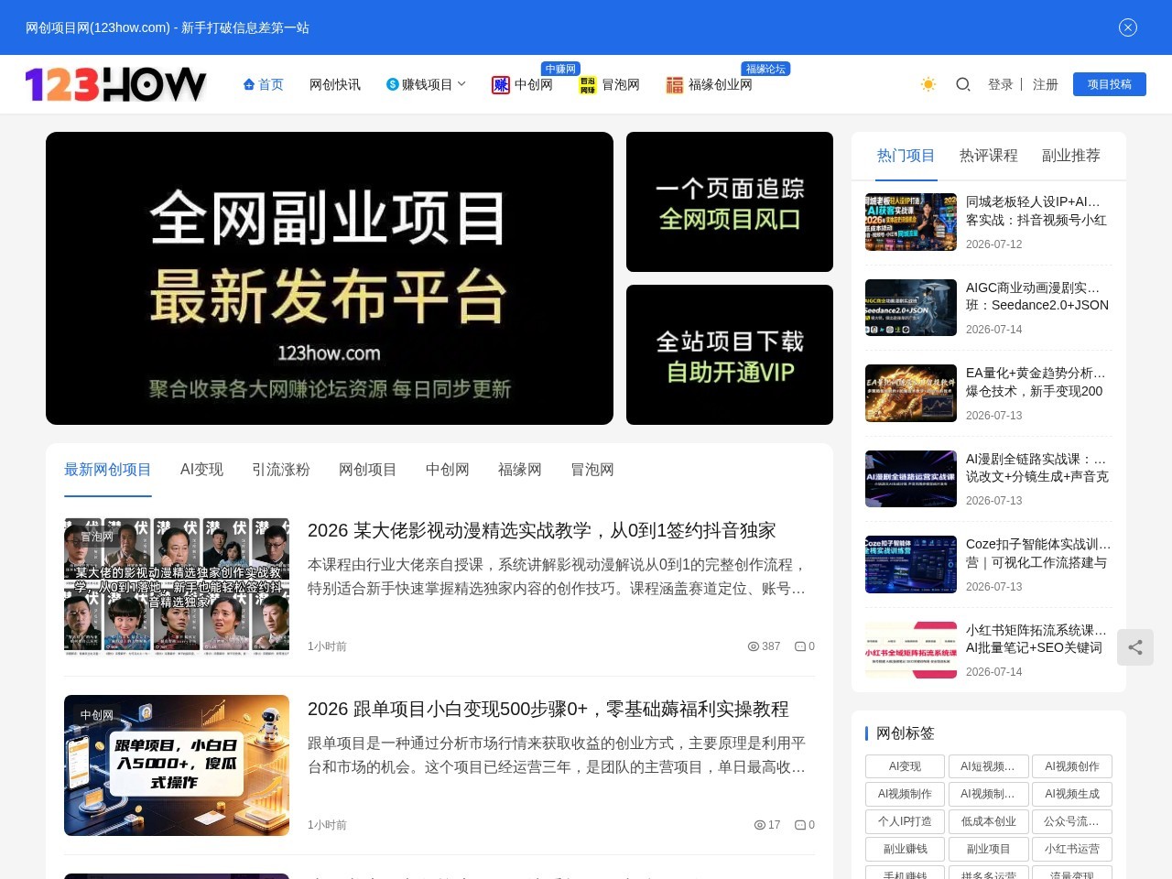Open article 2026 某大佬影视动漫精选实战教学
The image size is (1172, 879).
pos(542,530)
